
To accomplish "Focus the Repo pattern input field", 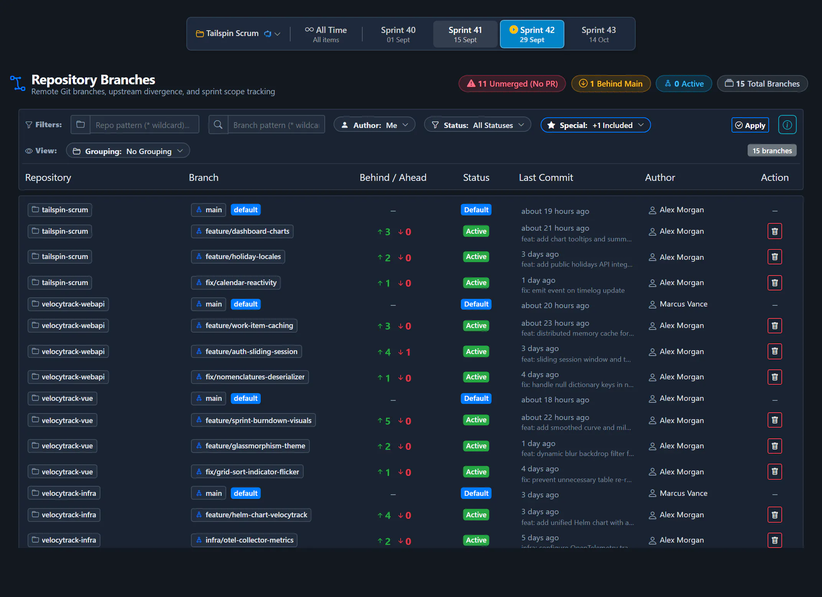I will click(x=145, y=125).
